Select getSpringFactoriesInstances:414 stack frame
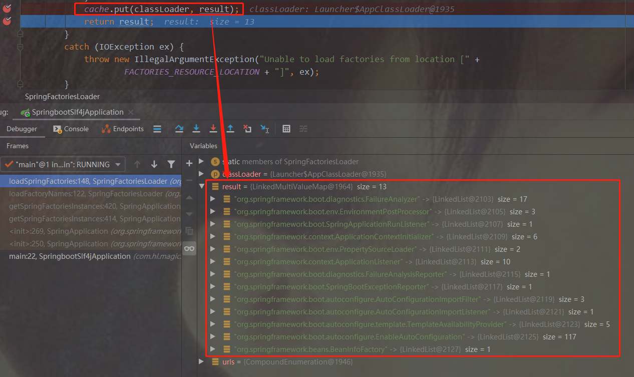 click(91, 219)
